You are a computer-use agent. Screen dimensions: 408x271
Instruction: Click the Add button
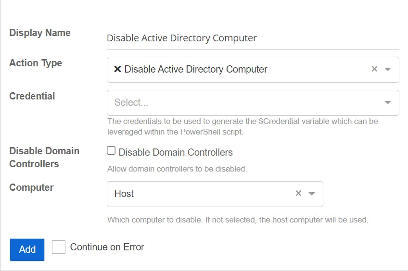[x=27, y=249]
